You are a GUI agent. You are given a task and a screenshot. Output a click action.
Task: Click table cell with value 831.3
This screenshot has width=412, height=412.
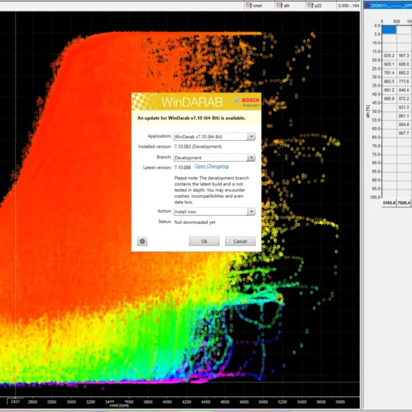[x=404, y=108]
